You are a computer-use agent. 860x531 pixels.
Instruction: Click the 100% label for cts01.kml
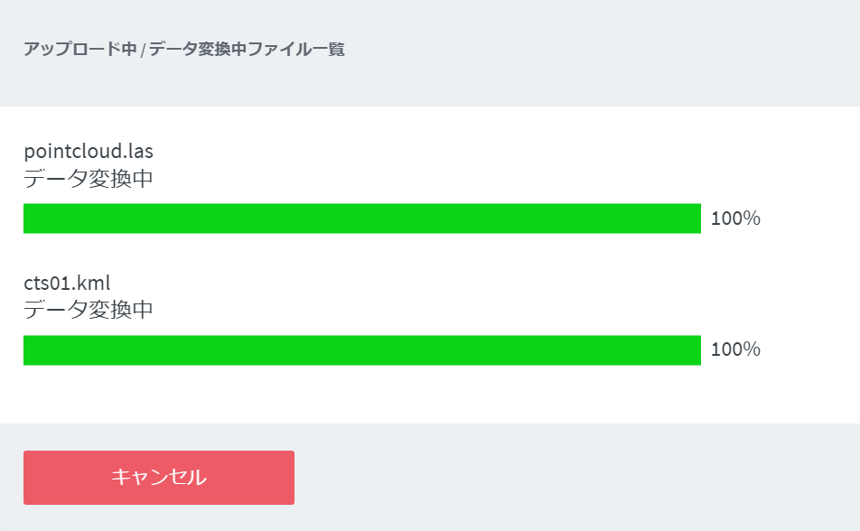coord(735,350)
